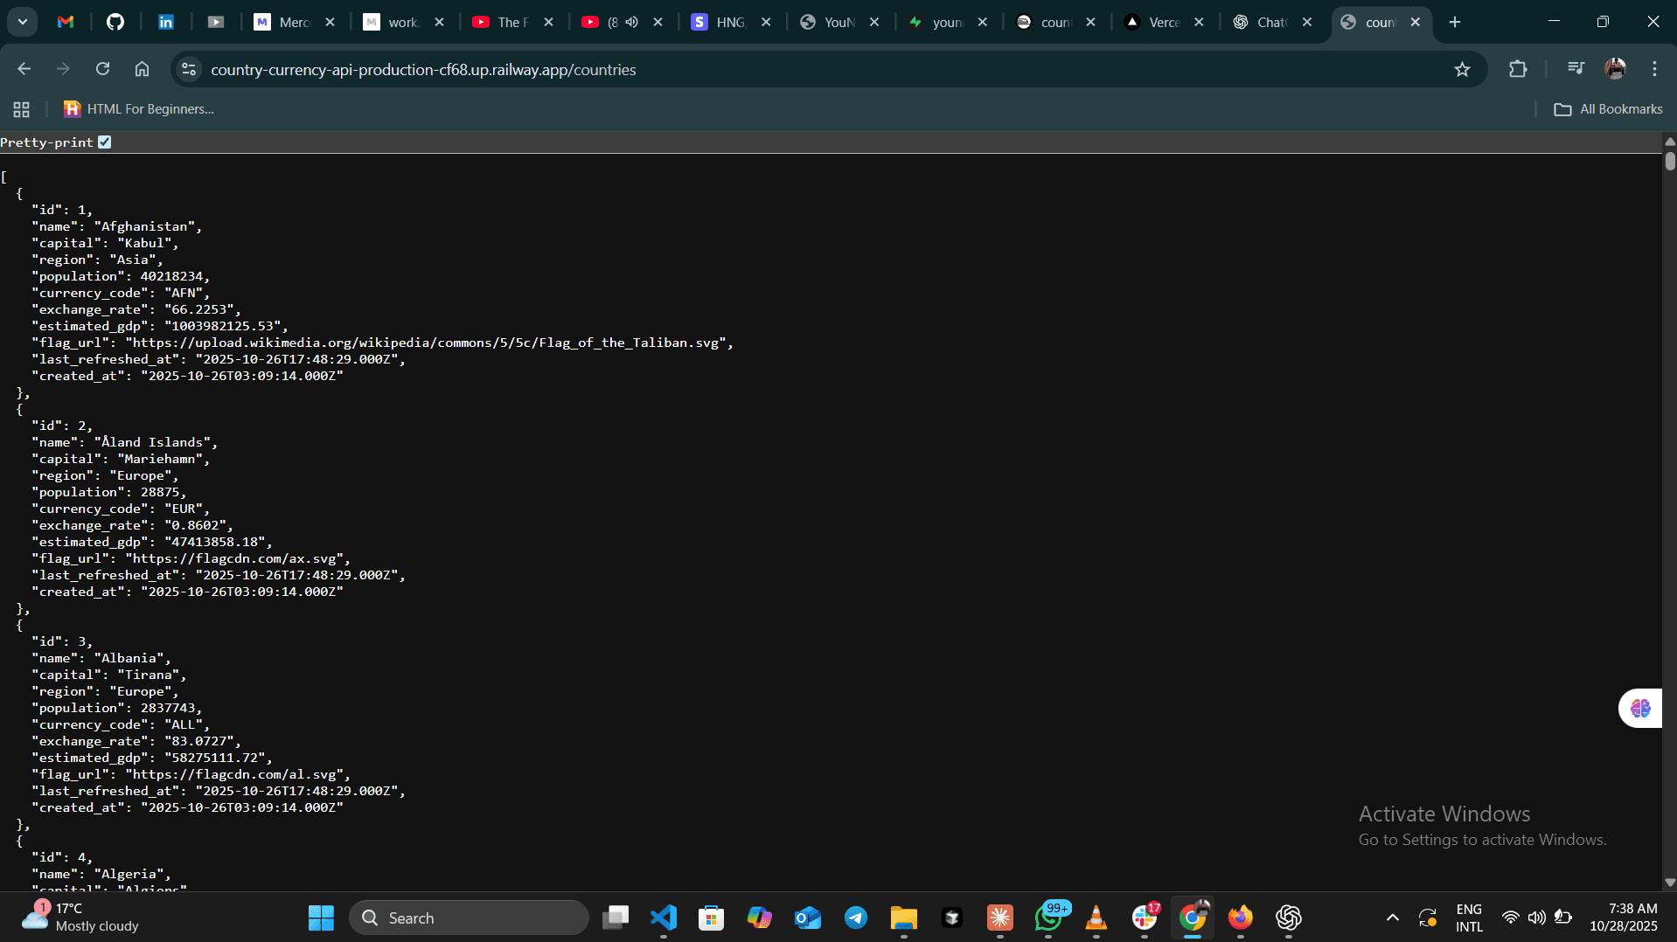This screenshot has height=942, width=1677.
Task: Switch the ENG INTL keyboard layout
Action: [1470, 918]
